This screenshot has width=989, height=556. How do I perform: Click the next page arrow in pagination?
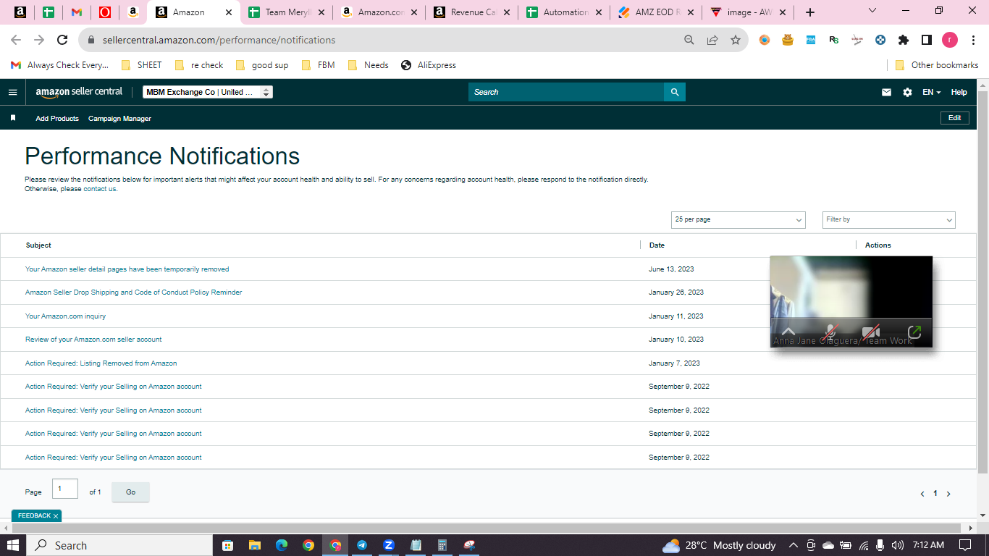click(948, 494)
